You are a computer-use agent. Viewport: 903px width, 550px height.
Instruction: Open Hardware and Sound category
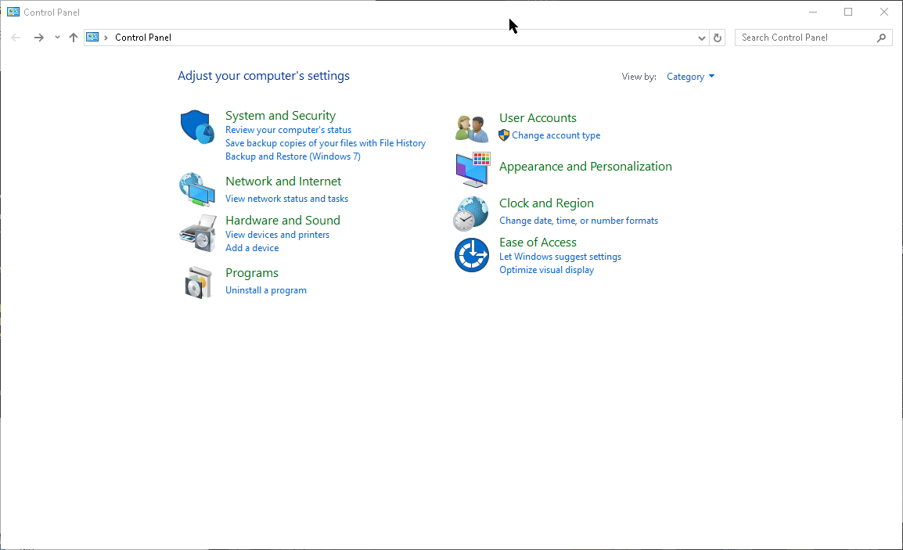tap(282, 220)
